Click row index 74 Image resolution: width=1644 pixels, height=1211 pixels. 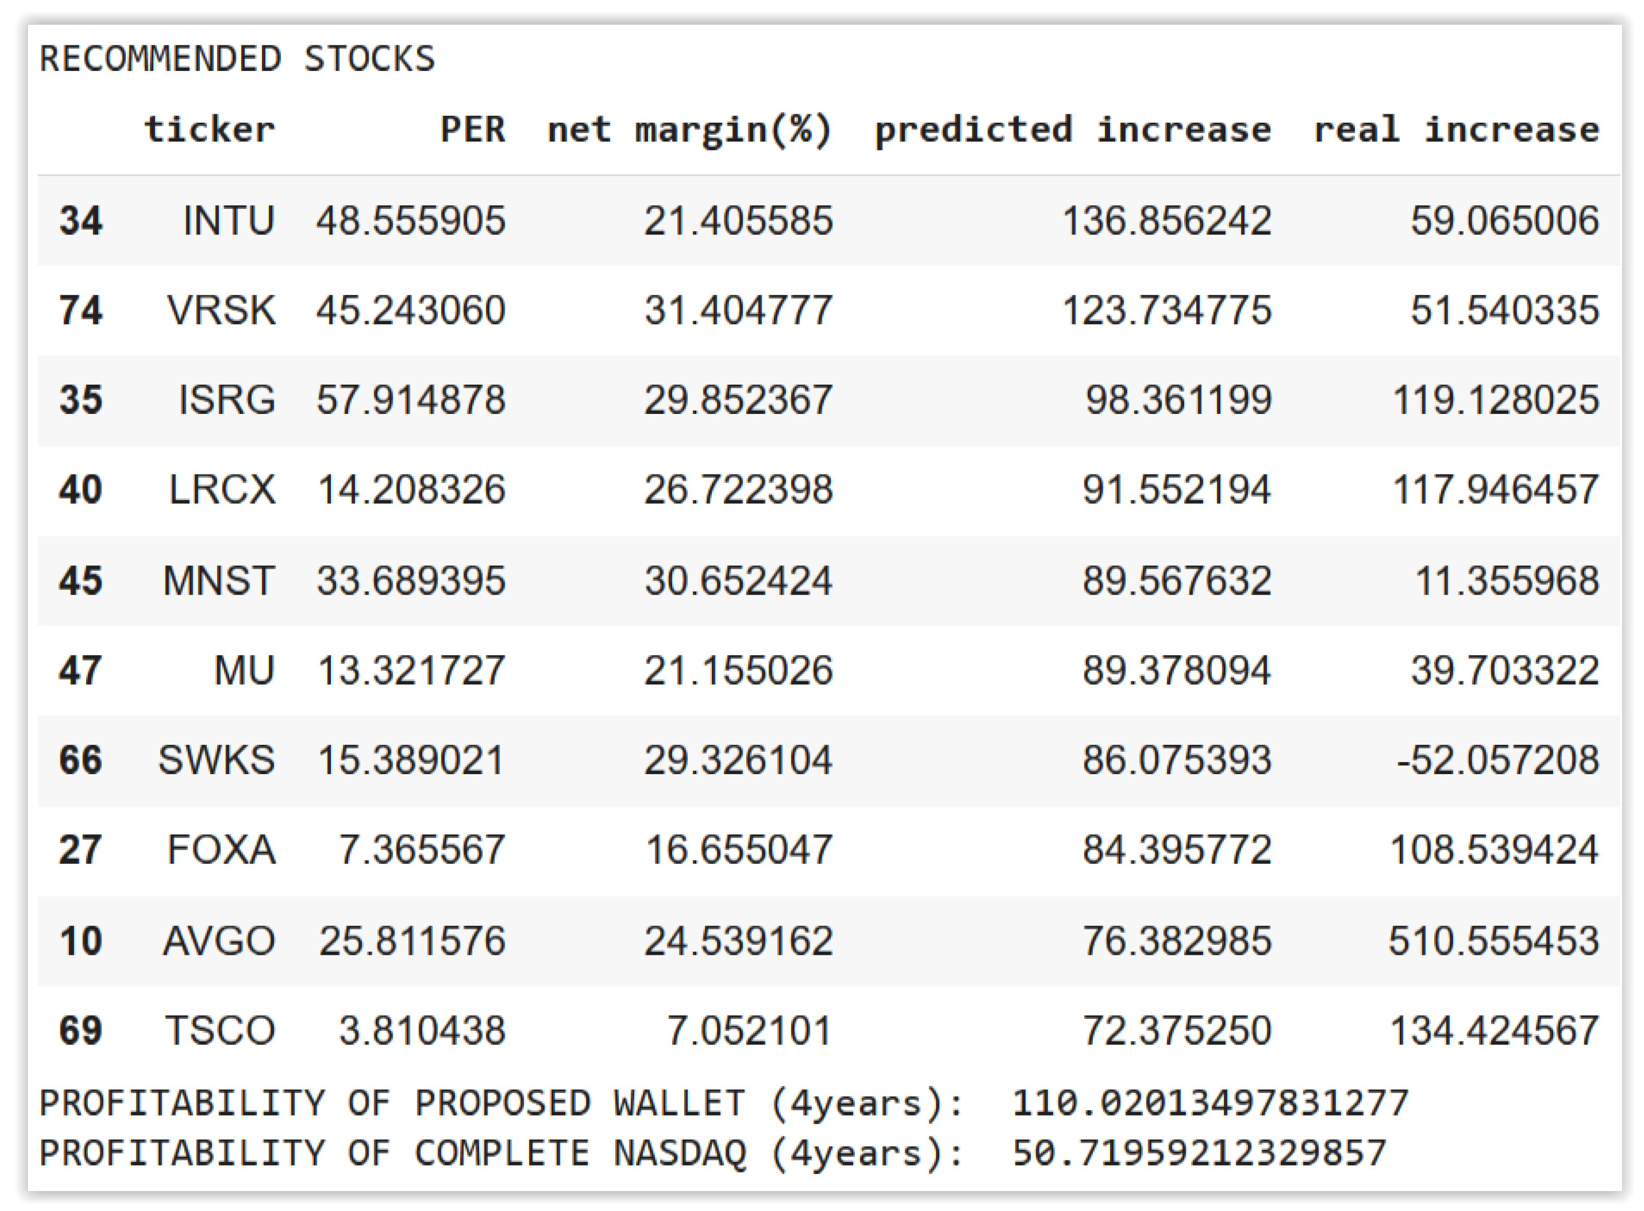[x=80, y=310]
